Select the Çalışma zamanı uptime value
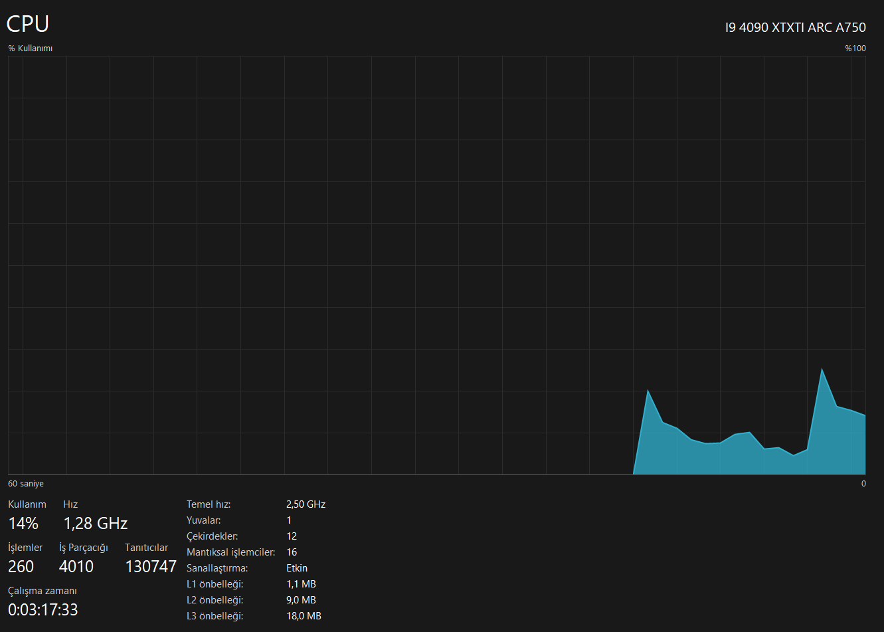884x632 pixels. (43, 609)
